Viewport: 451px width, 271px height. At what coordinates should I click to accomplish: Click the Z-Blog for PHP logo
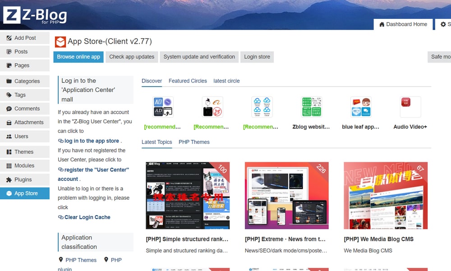click(x=35, y=15)
